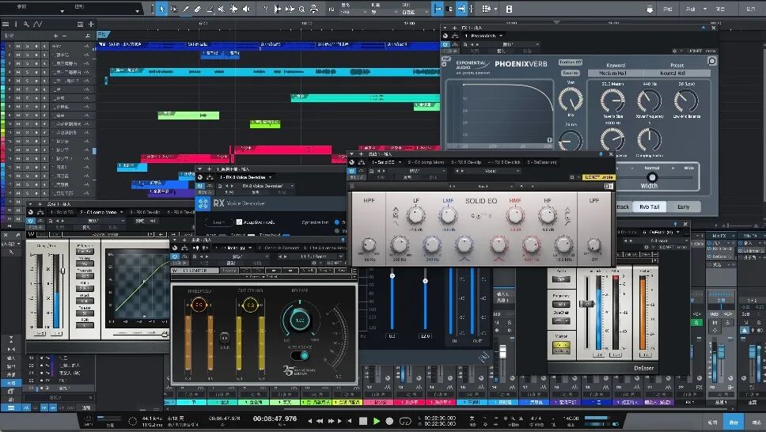Select the Arrow tool in top toolbar
The height and width of the screenshot is (432, 766).
tap(161, 9)
